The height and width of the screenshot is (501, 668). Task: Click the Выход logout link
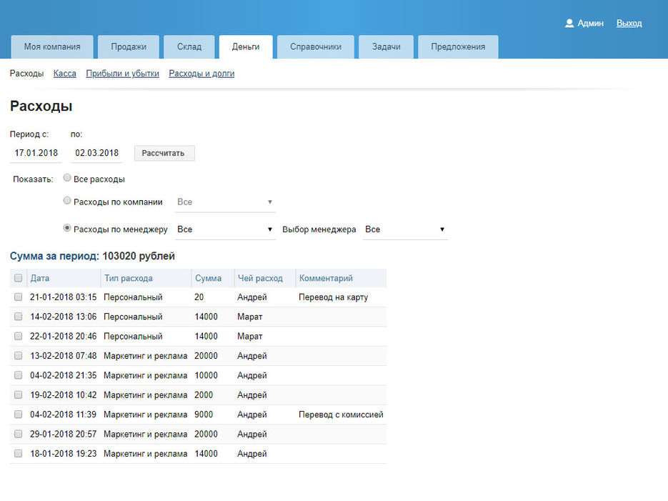[x=629, y=24]
